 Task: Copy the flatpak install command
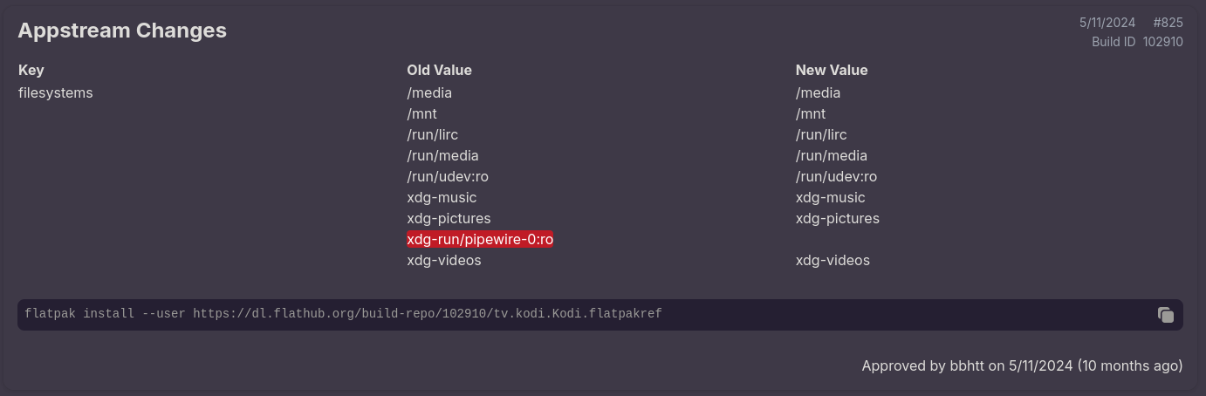1165,315
